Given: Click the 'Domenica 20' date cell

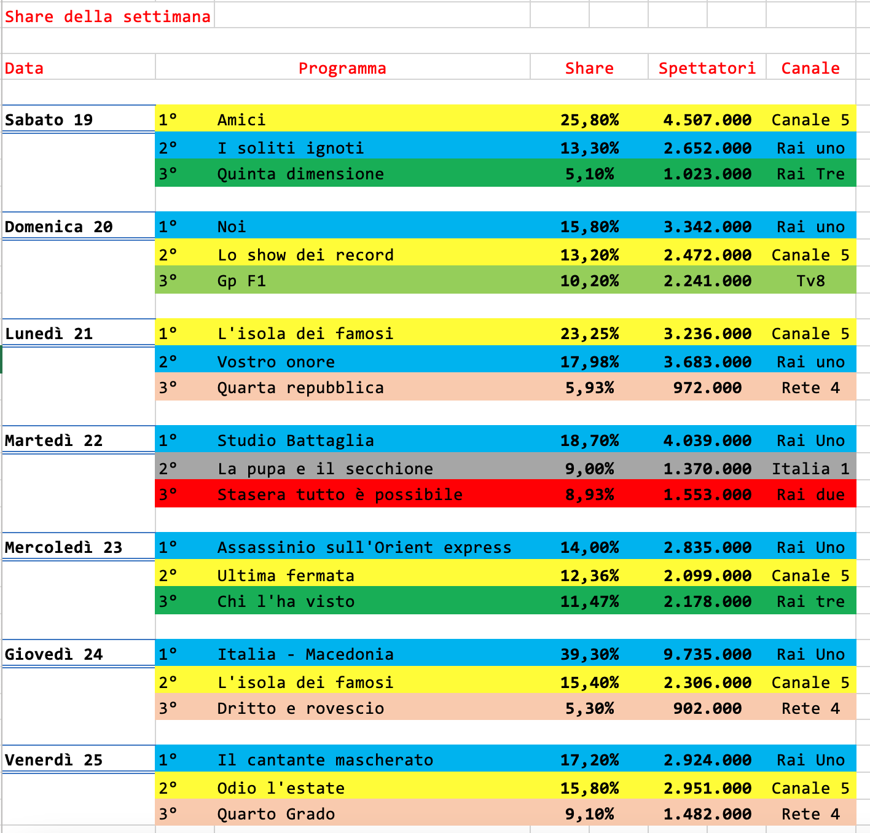Looking at the screenshot, I should click(59, 227).
